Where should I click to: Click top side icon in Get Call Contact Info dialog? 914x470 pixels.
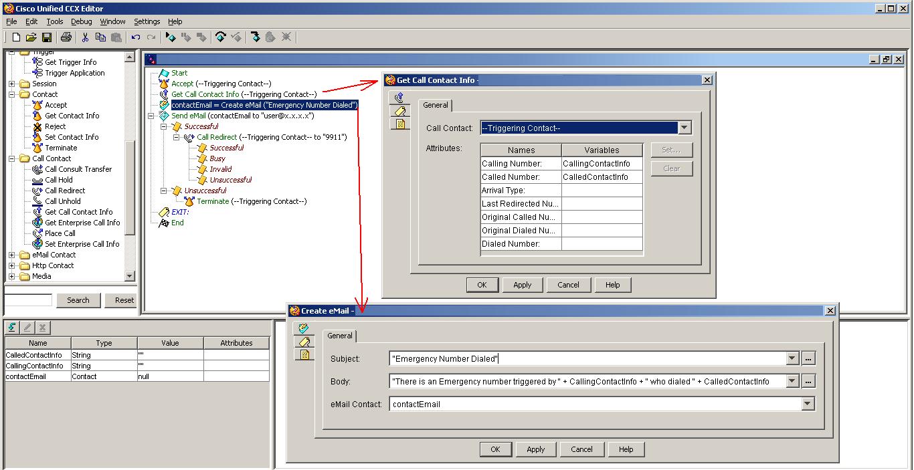click(x=399, y=98)
